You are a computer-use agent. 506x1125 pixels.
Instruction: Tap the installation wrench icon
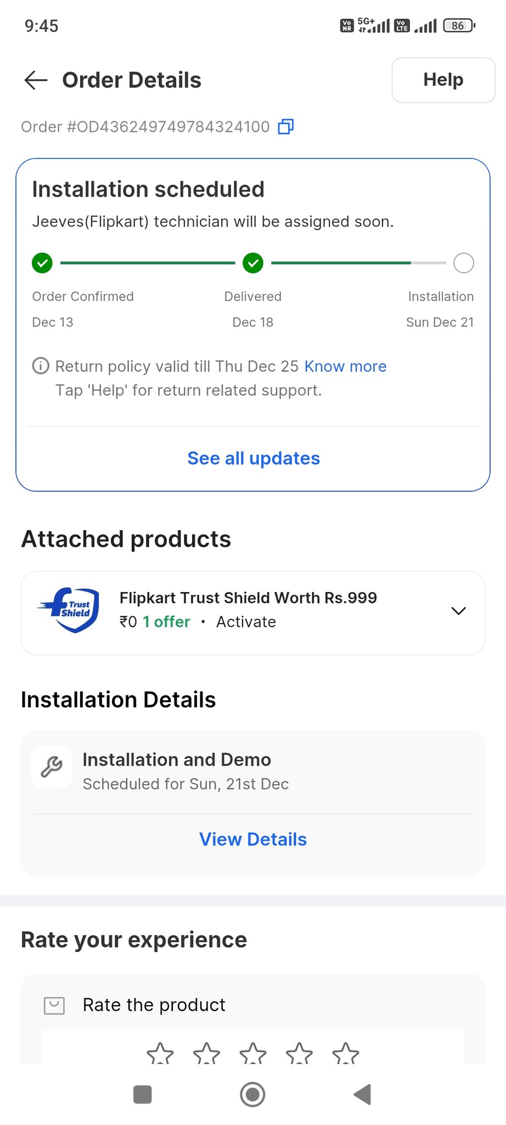(x=52, y=767)
